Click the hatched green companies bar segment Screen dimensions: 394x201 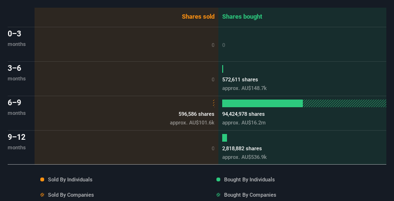[345, 103]
